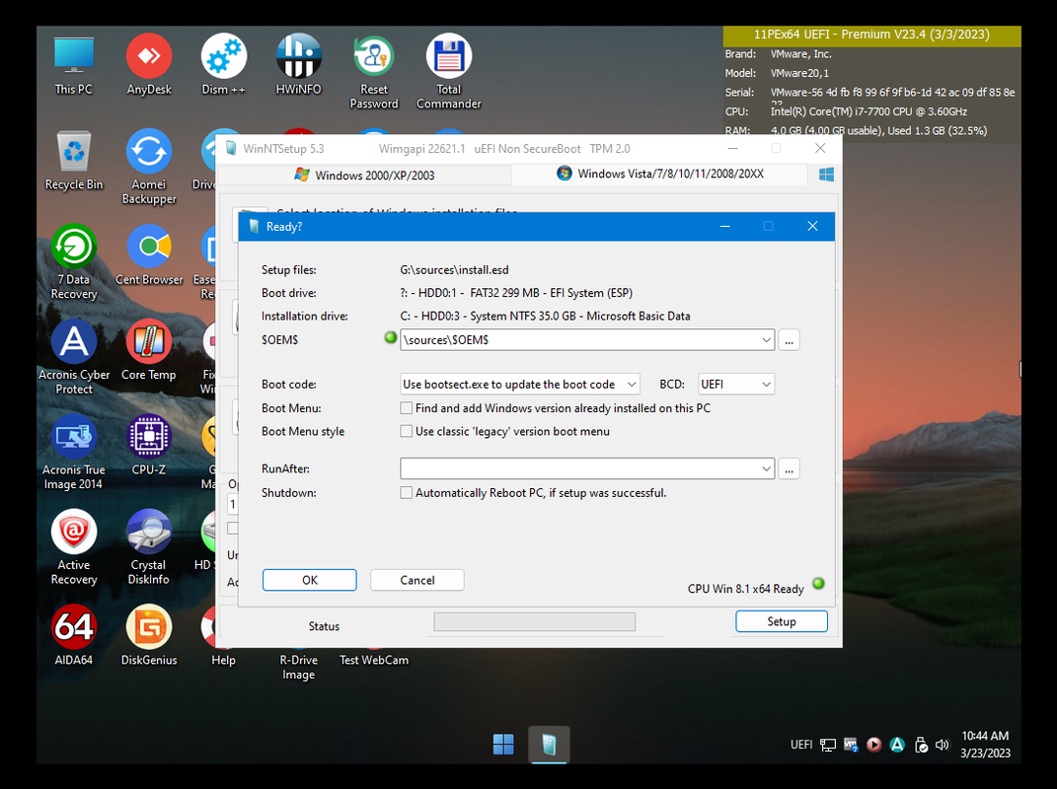This screenshot has width=1057, height=789.
Task: Open the Dism++ desktop icon
Action: point(223,65)
